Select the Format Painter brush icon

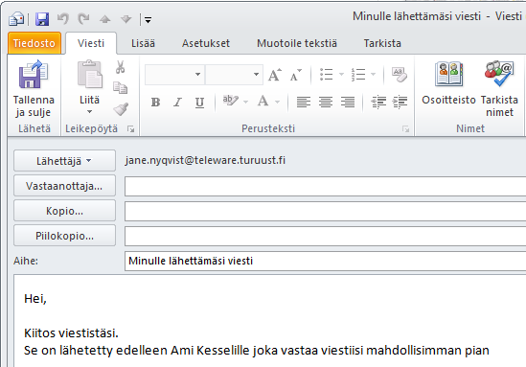pos(121,109)
